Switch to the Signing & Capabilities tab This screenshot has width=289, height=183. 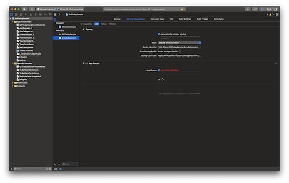pyautogui.click(x=136, y=19)
